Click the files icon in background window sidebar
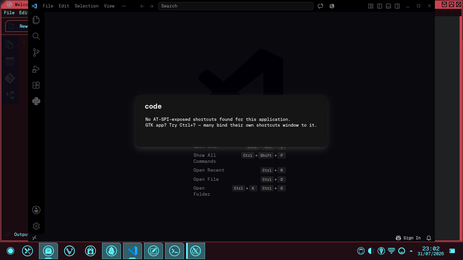 [x=9, y=44]
